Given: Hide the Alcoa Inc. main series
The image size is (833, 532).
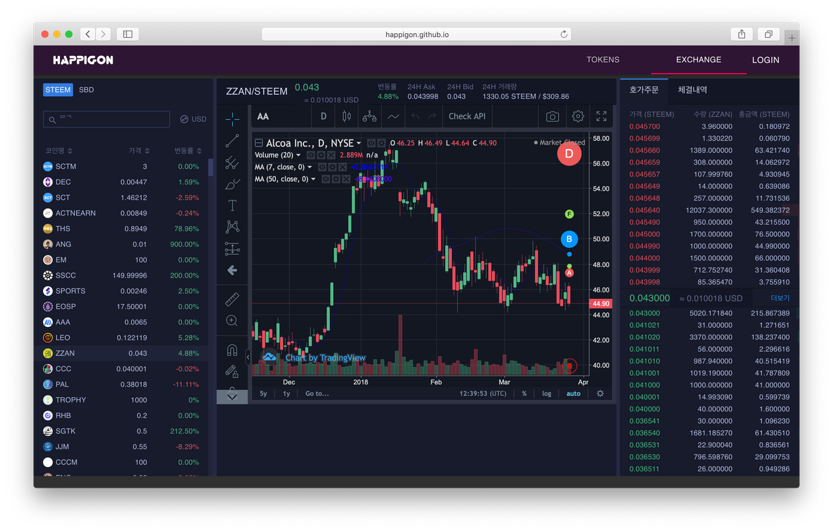Looking at the screenshot, I should (371, 143).
